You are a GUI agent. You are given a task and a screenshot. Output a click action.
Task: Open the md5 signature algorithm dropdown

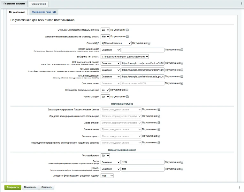tap(107, 176)
